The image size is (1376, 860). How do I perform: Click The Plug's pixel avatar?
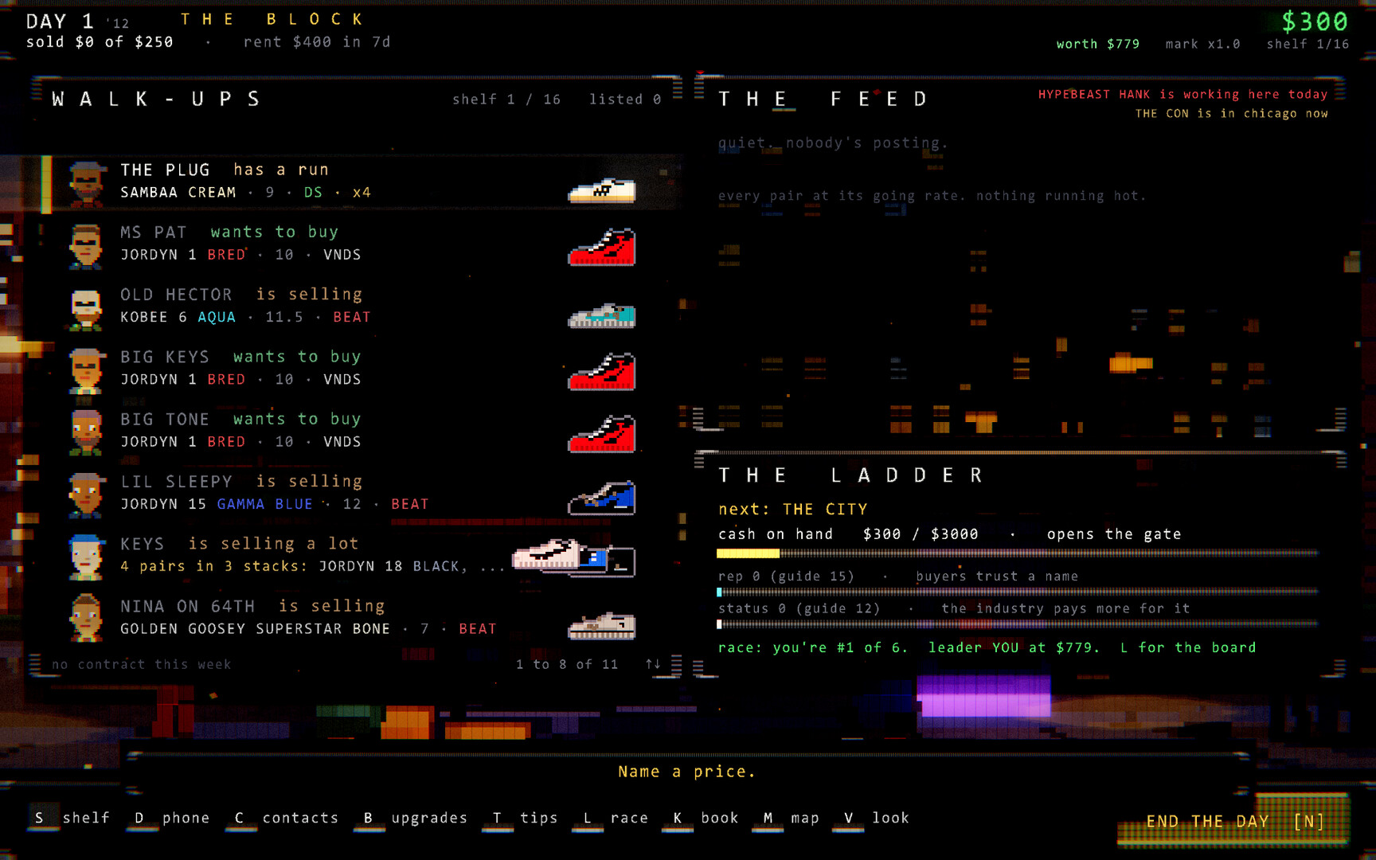86,183
